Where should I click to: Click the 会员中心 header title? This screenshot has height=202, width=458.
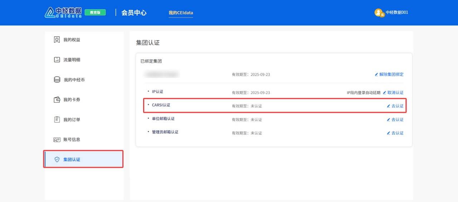click(134, 13)
